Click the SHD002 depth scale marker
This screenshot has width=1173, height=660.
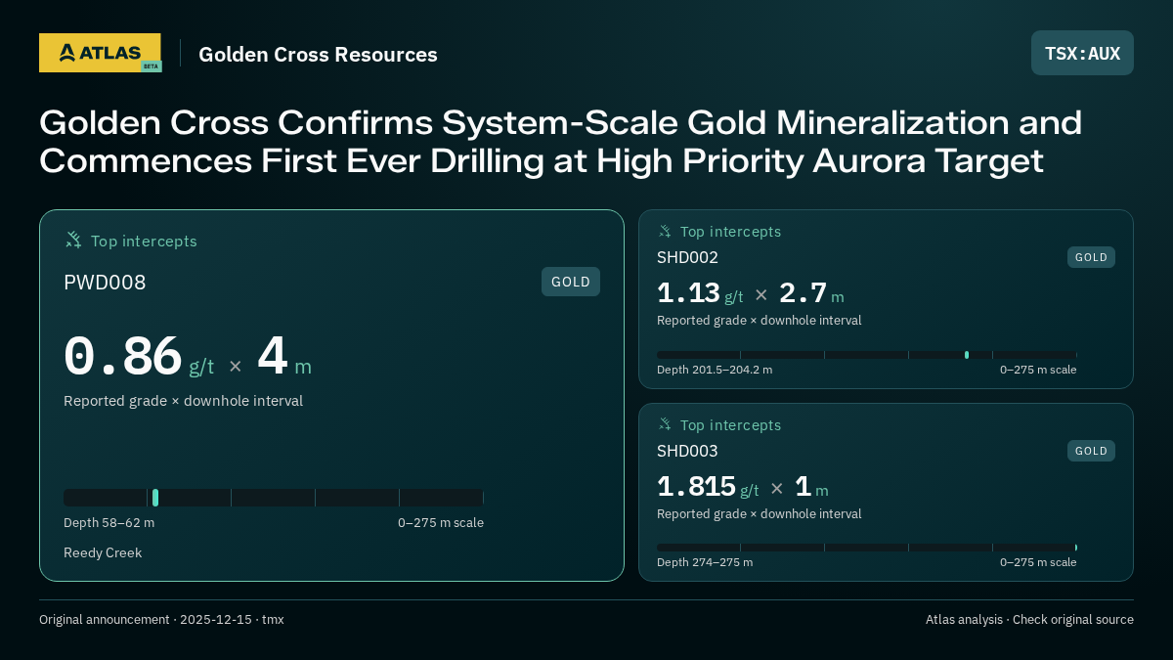pos(967,355)
